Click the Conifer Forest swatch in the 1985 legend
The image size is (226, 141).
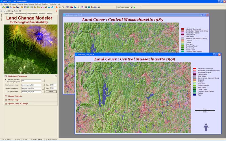182,50
